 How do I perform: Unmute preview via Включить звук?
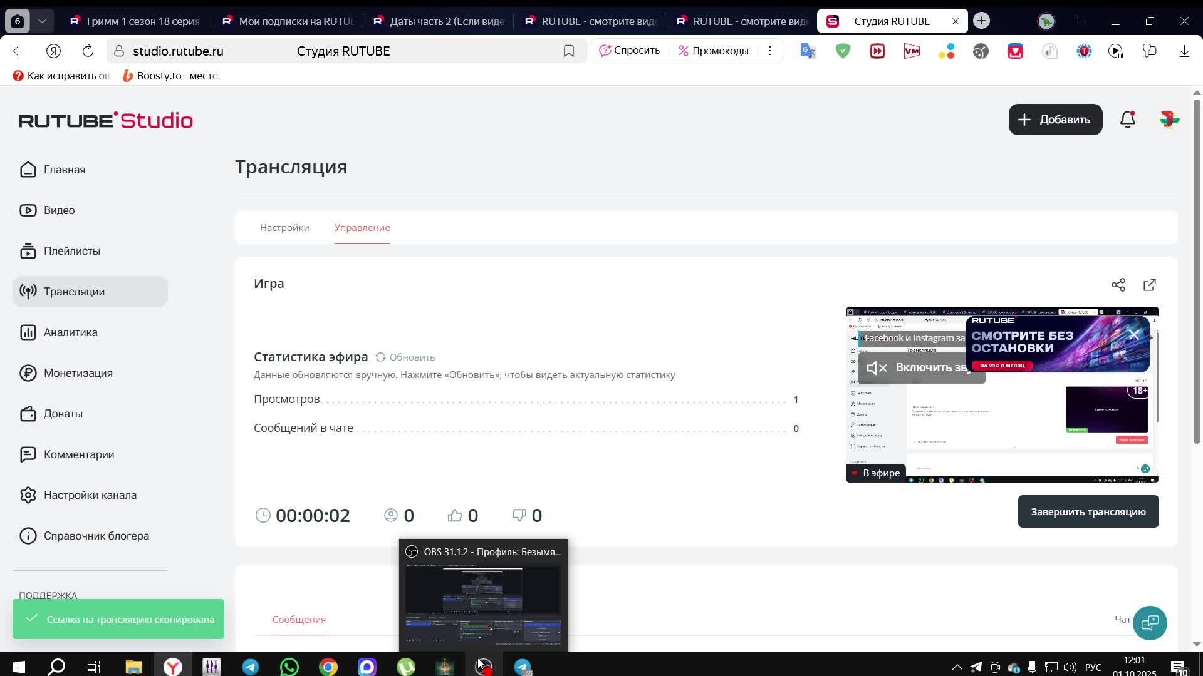point(921,368)
